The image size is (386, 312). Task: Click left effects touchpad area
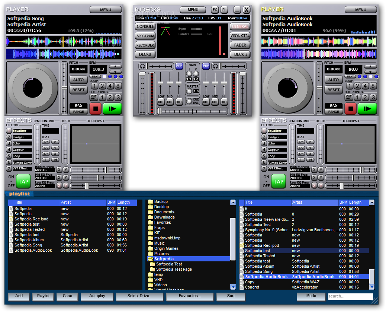pyautogui.click(x=96, y=144)
